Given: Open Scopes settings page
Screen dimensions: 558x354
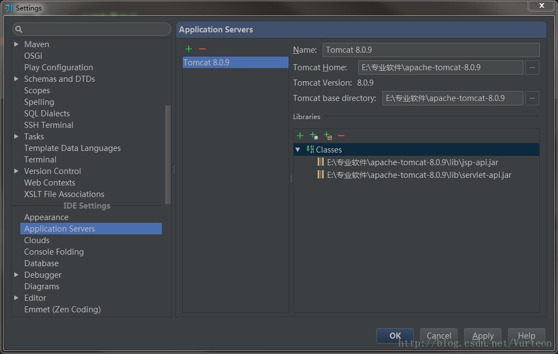Looking at the screenshot, I should 37,91.
